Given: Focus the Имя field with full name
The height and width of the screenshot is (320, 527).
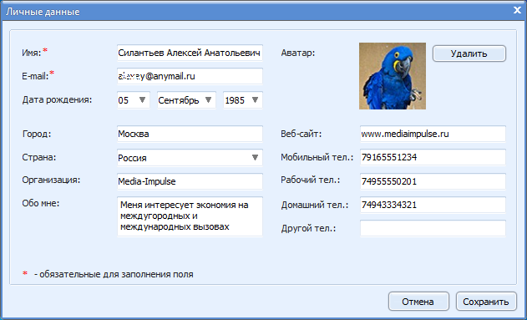Looking at the screenshot, I should coord(190,53).
